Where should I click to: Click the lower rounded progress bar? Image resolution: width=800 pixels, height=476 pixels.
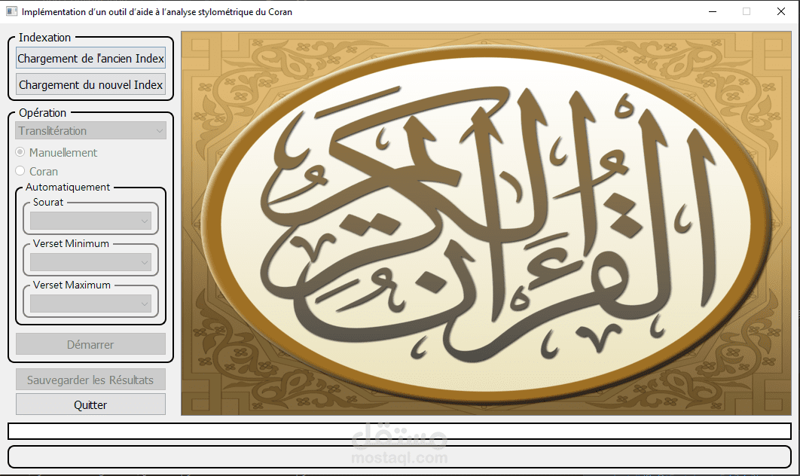click(x=399, y=456)
